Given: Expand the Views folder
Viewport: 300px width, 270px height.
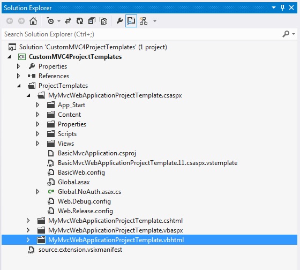Looking at the screenshot, I should pos(37,144).
